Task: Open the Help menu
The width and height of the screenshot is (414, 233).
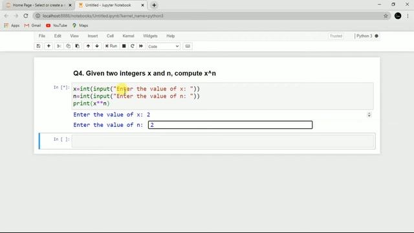Action: point(171,36)
